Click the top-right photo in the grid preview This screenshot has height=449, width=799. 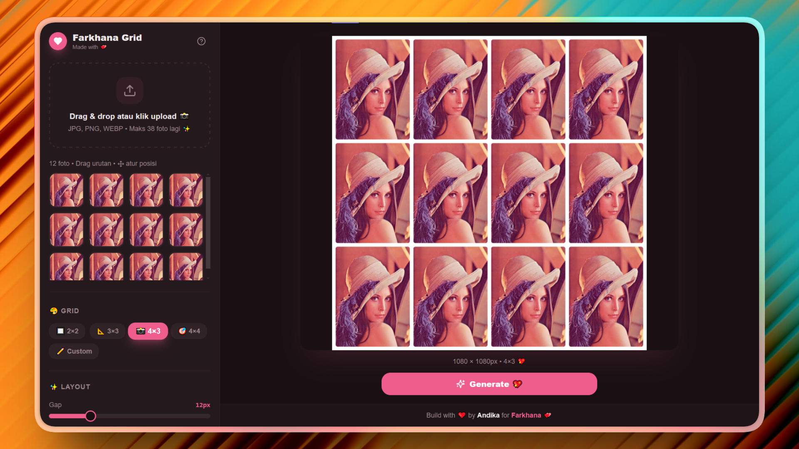606,89
